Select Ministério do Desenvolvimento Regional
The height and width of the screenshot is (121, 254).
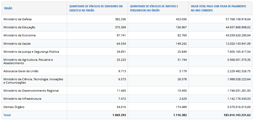pos(31,91)
